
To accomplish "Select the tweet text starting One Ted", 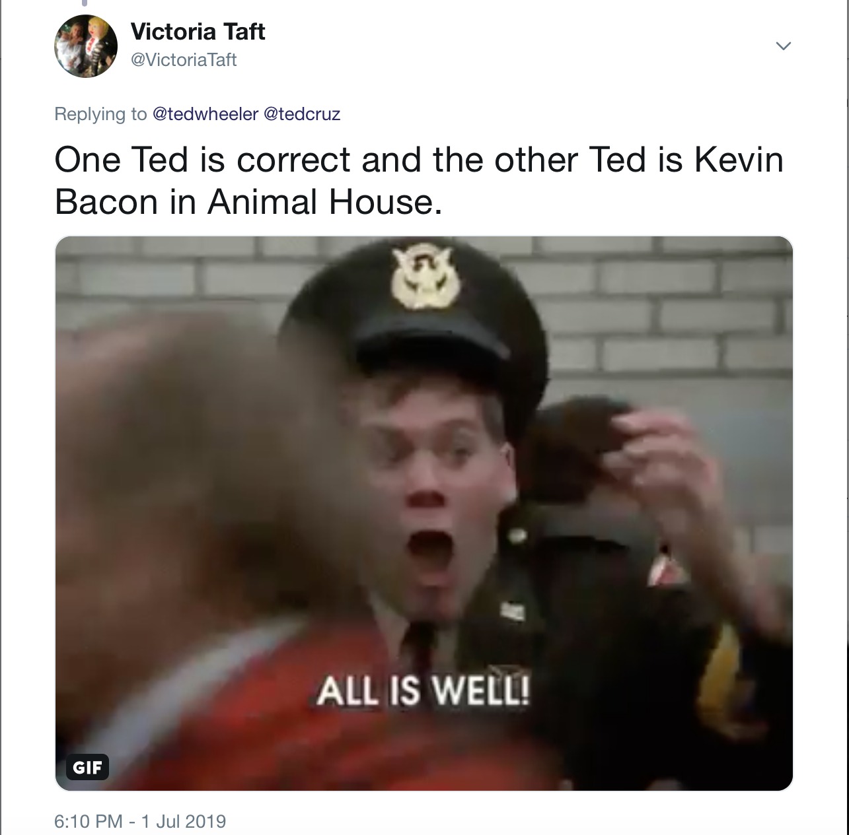I will (x=419, y=180).
